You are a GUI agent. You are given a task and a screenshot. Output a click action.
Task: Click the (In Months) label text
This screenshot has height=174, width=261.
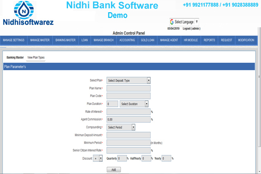[x=157, y=143]
